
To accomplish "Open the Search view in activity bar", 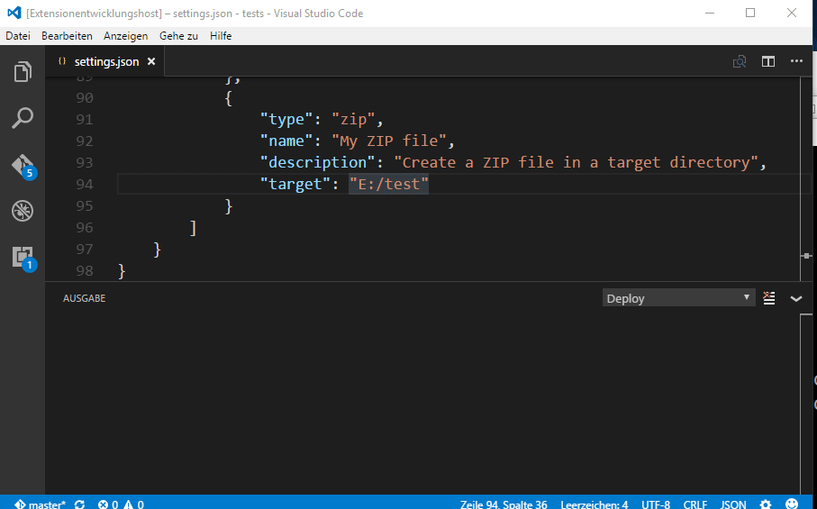I will 23,118.
